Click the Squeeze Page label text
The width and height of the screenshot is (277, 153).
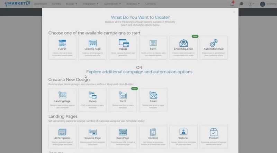click(92, 138)
